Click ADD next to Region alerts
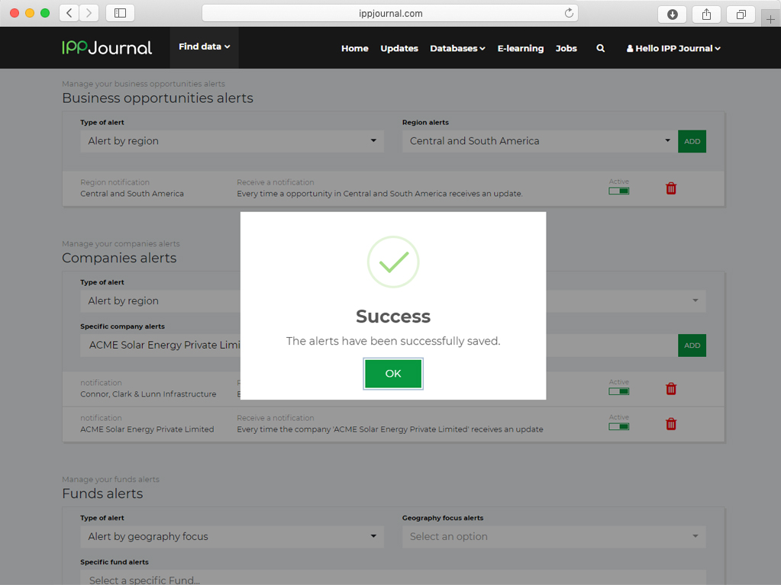781x585 pixels. [x=692, y=141]
